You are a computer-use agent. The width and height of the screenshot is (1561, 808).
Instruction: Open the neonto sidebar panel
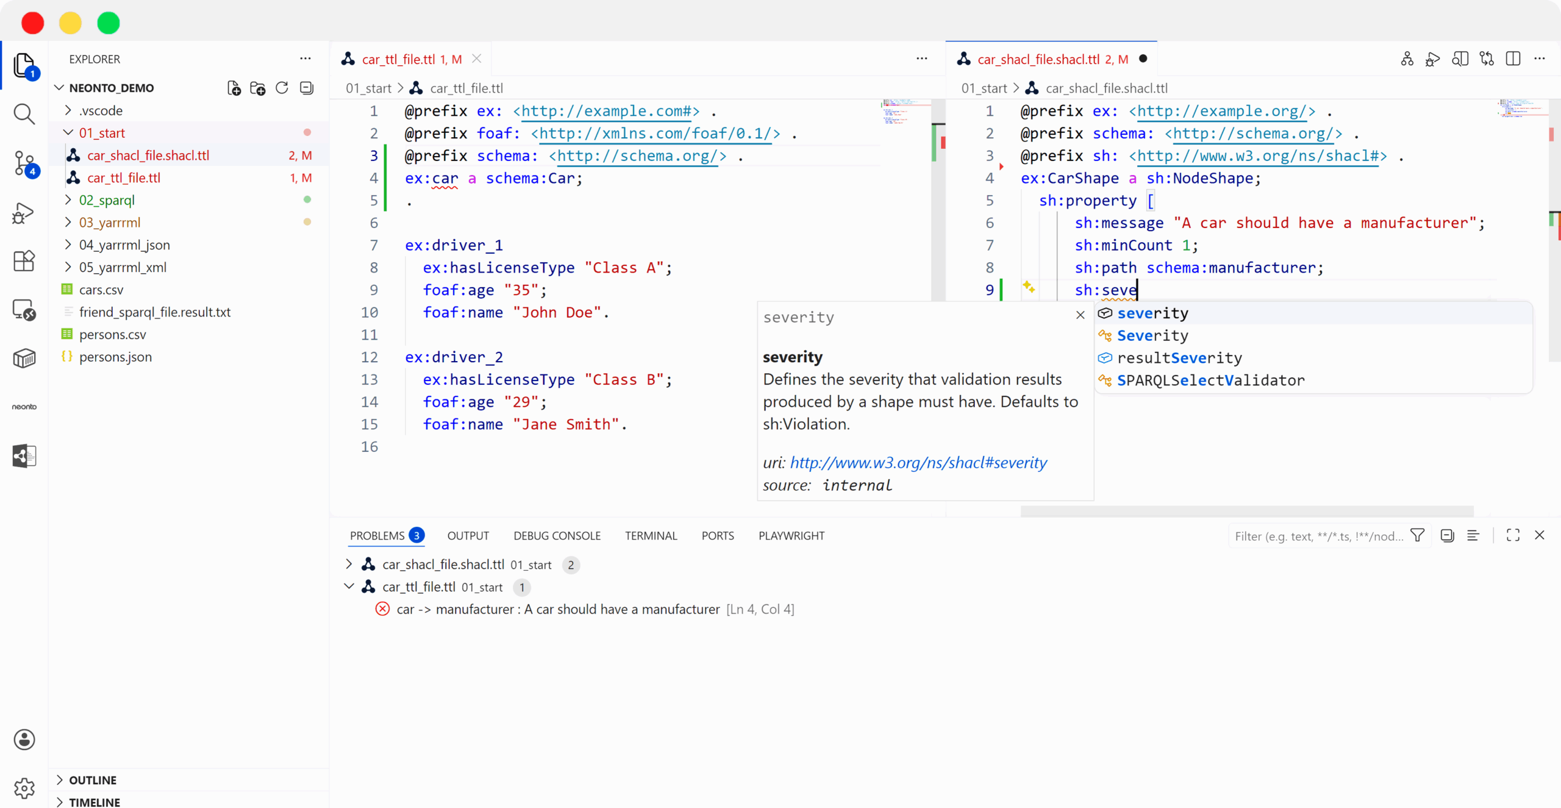(24, 407)
